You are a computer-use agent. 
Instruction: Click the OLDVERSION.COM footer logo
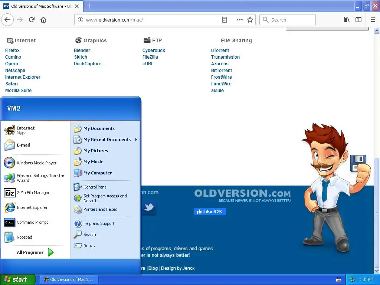tap(242, 195)
